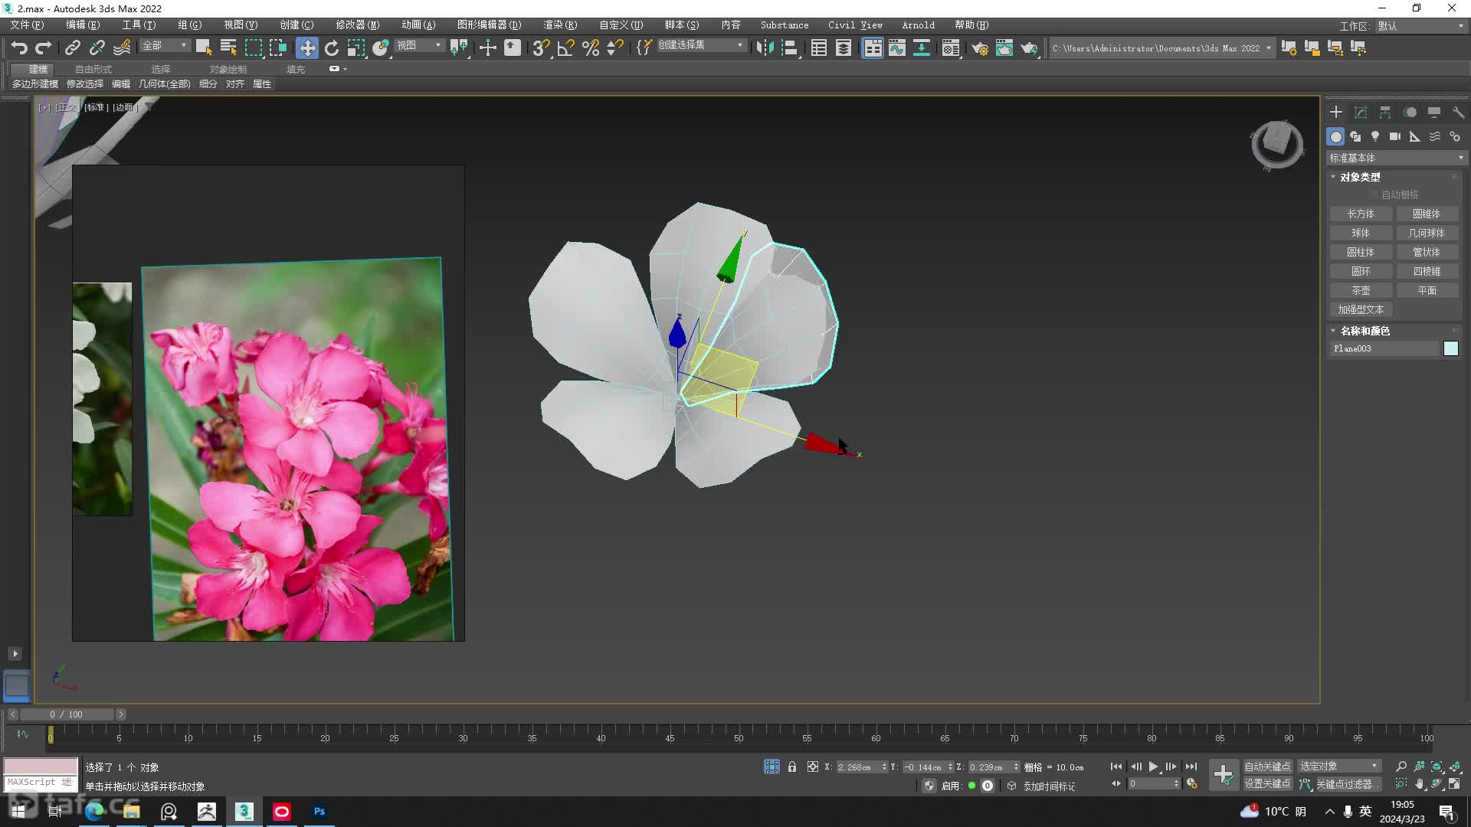Open the 选定对象 key filter dropdown
The width and height of the screenshot is (1471, 827).
(x=1338, y=767)
